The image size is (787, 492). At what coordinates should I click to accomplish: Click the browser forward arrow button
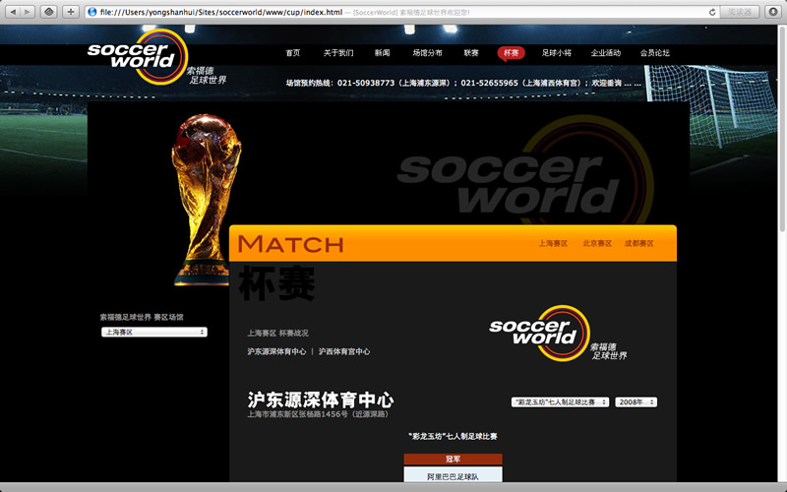[28, 12]
